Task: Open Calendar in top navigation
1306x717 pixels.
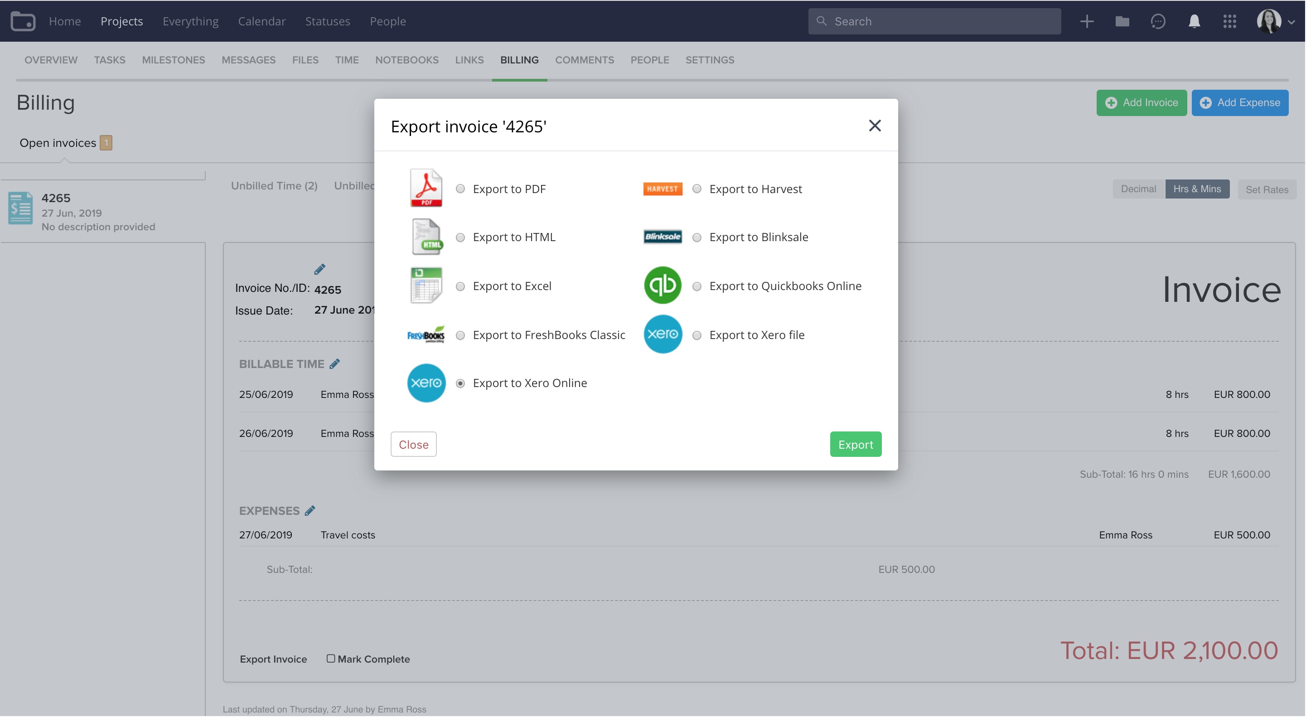Action: click(x=261, y=21)
